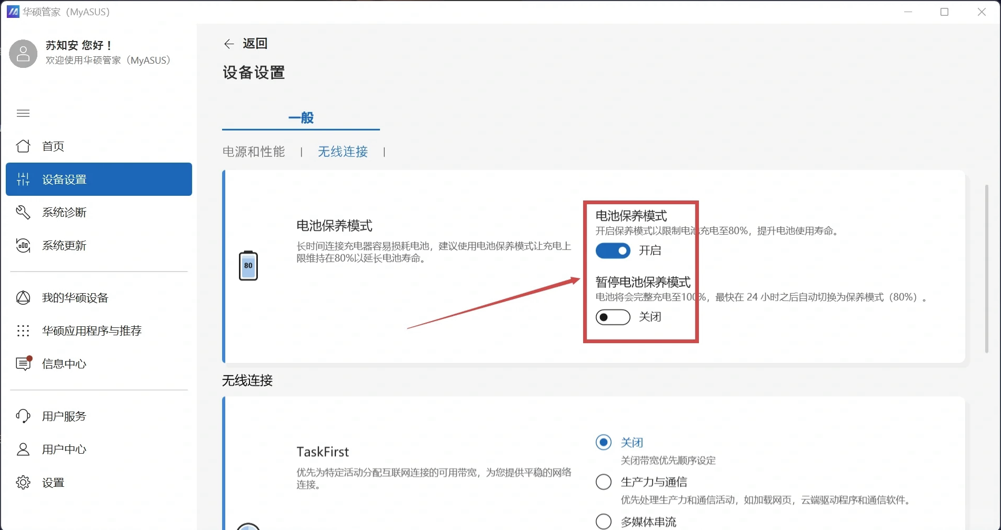Click the ASUS device icon beside 我的华硕设备
Image resolution: width=1001 pixels, height=530 pixels.
[23, 297]
